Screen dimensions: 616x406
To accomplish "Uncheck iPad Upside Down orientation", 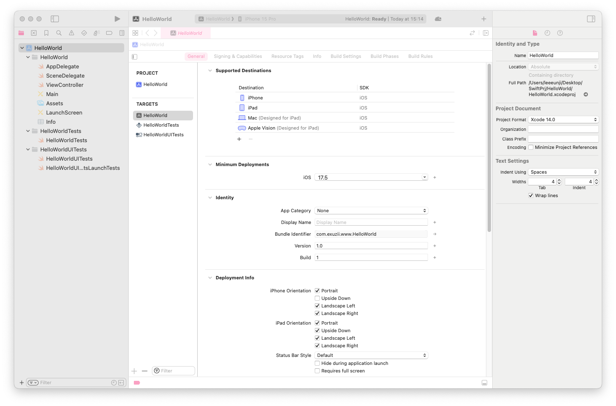I will click(317, 331).
